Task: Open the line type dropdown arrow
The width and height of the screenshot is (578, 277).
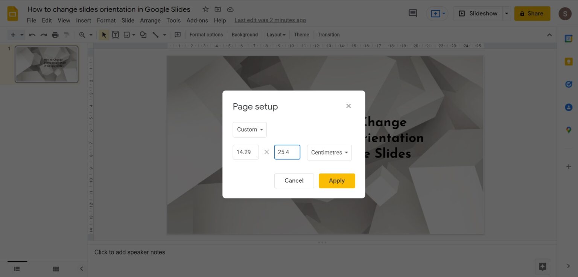Action: pos(164,35)
